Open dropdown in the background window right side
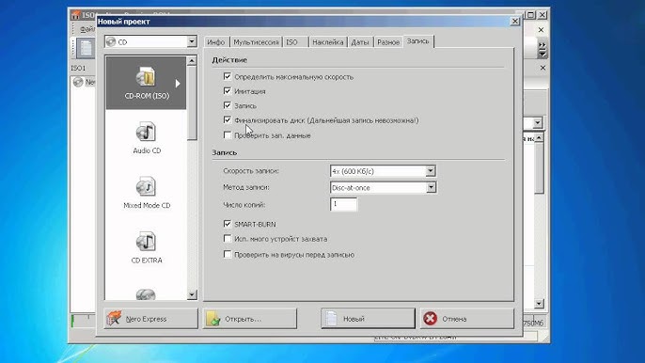Viewport: 645px width, 363px height. tap(538, 122)
